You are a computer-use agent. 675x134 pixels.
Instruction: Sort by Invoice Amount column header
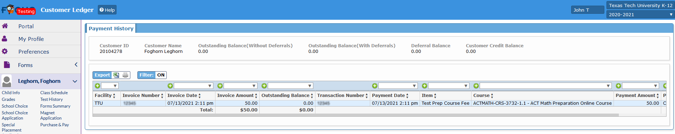point(237,96)
